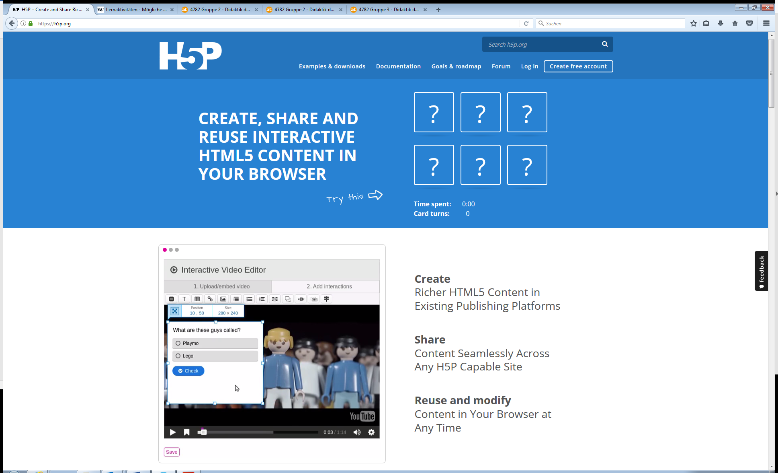Select the Fill in the Blanks slider-style tool
This screenshot has height=473, width=778.
[x=275, y=299]
